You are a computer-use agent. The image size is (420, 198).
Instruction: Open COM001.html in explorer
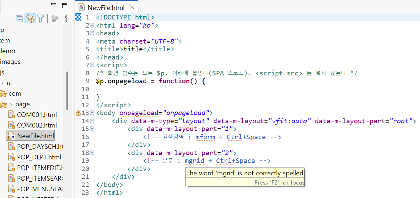pos(37,115)
